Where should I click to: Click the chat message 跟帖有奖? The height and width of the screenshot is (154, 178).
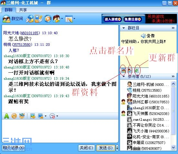(x=19, y=101)
